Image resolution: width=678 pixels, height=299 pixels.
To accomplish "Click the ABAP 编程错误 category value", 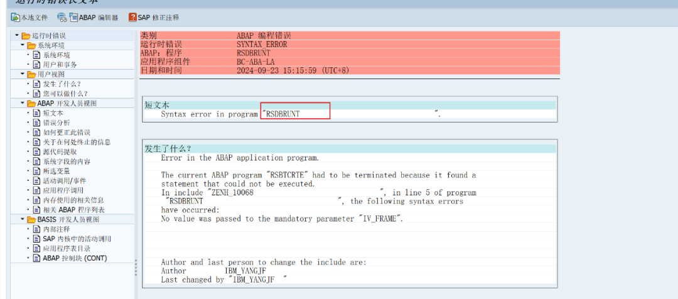I will coord(264,35).
